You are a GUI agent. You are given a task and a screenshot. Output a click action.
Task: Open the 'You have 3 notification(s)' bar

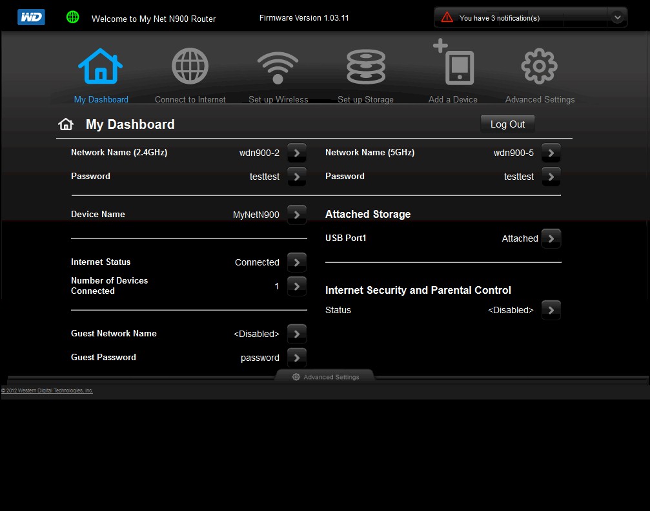coord(531,17)
